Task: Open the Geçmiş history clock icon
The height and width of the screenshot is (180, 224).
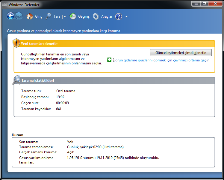Action: pyautogui.click(x=73, y=16)
